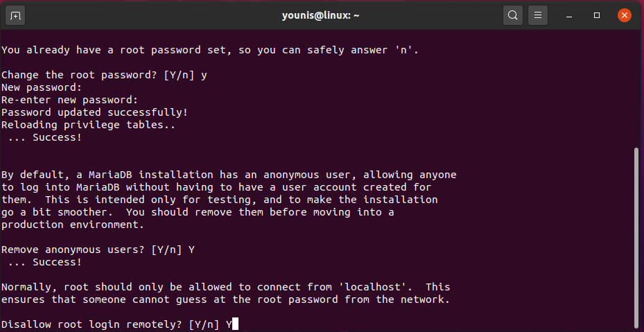The image size is (644, 332).
Task: Click the 'Re-enter new password:' line
Action: pos(69,100)
